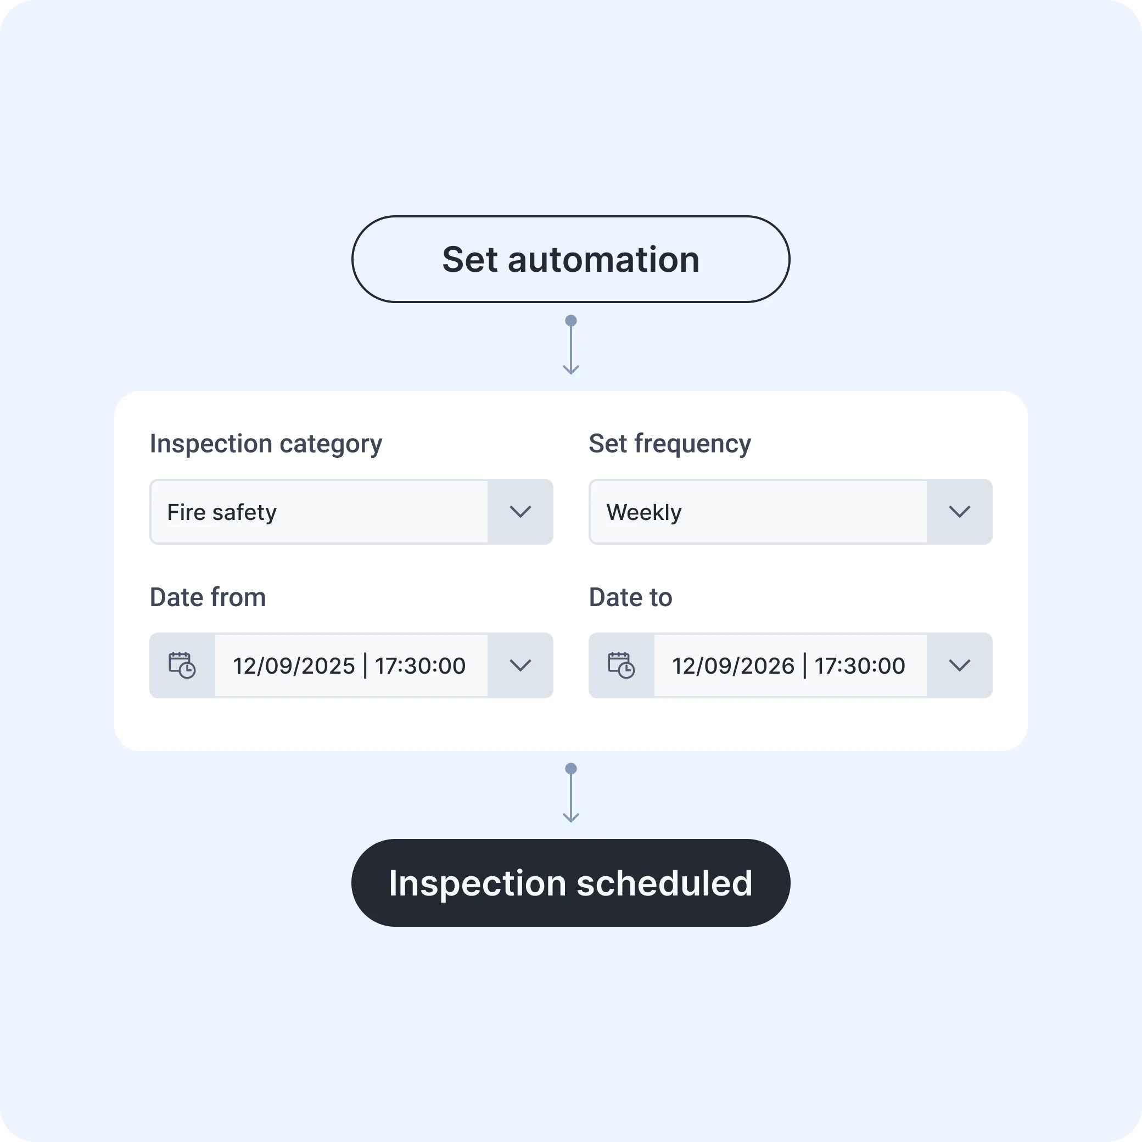The height and width of the screenshot is (1142, 1142).
Task: Click the arrowhead pointing to Inspection scheduled
Action: click(x=571, y=818)
